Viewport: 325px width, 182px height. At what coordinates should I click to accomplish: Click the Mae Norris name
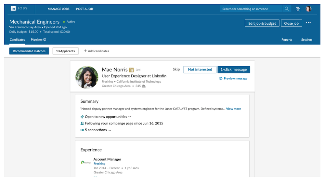[x=115, y=70]
